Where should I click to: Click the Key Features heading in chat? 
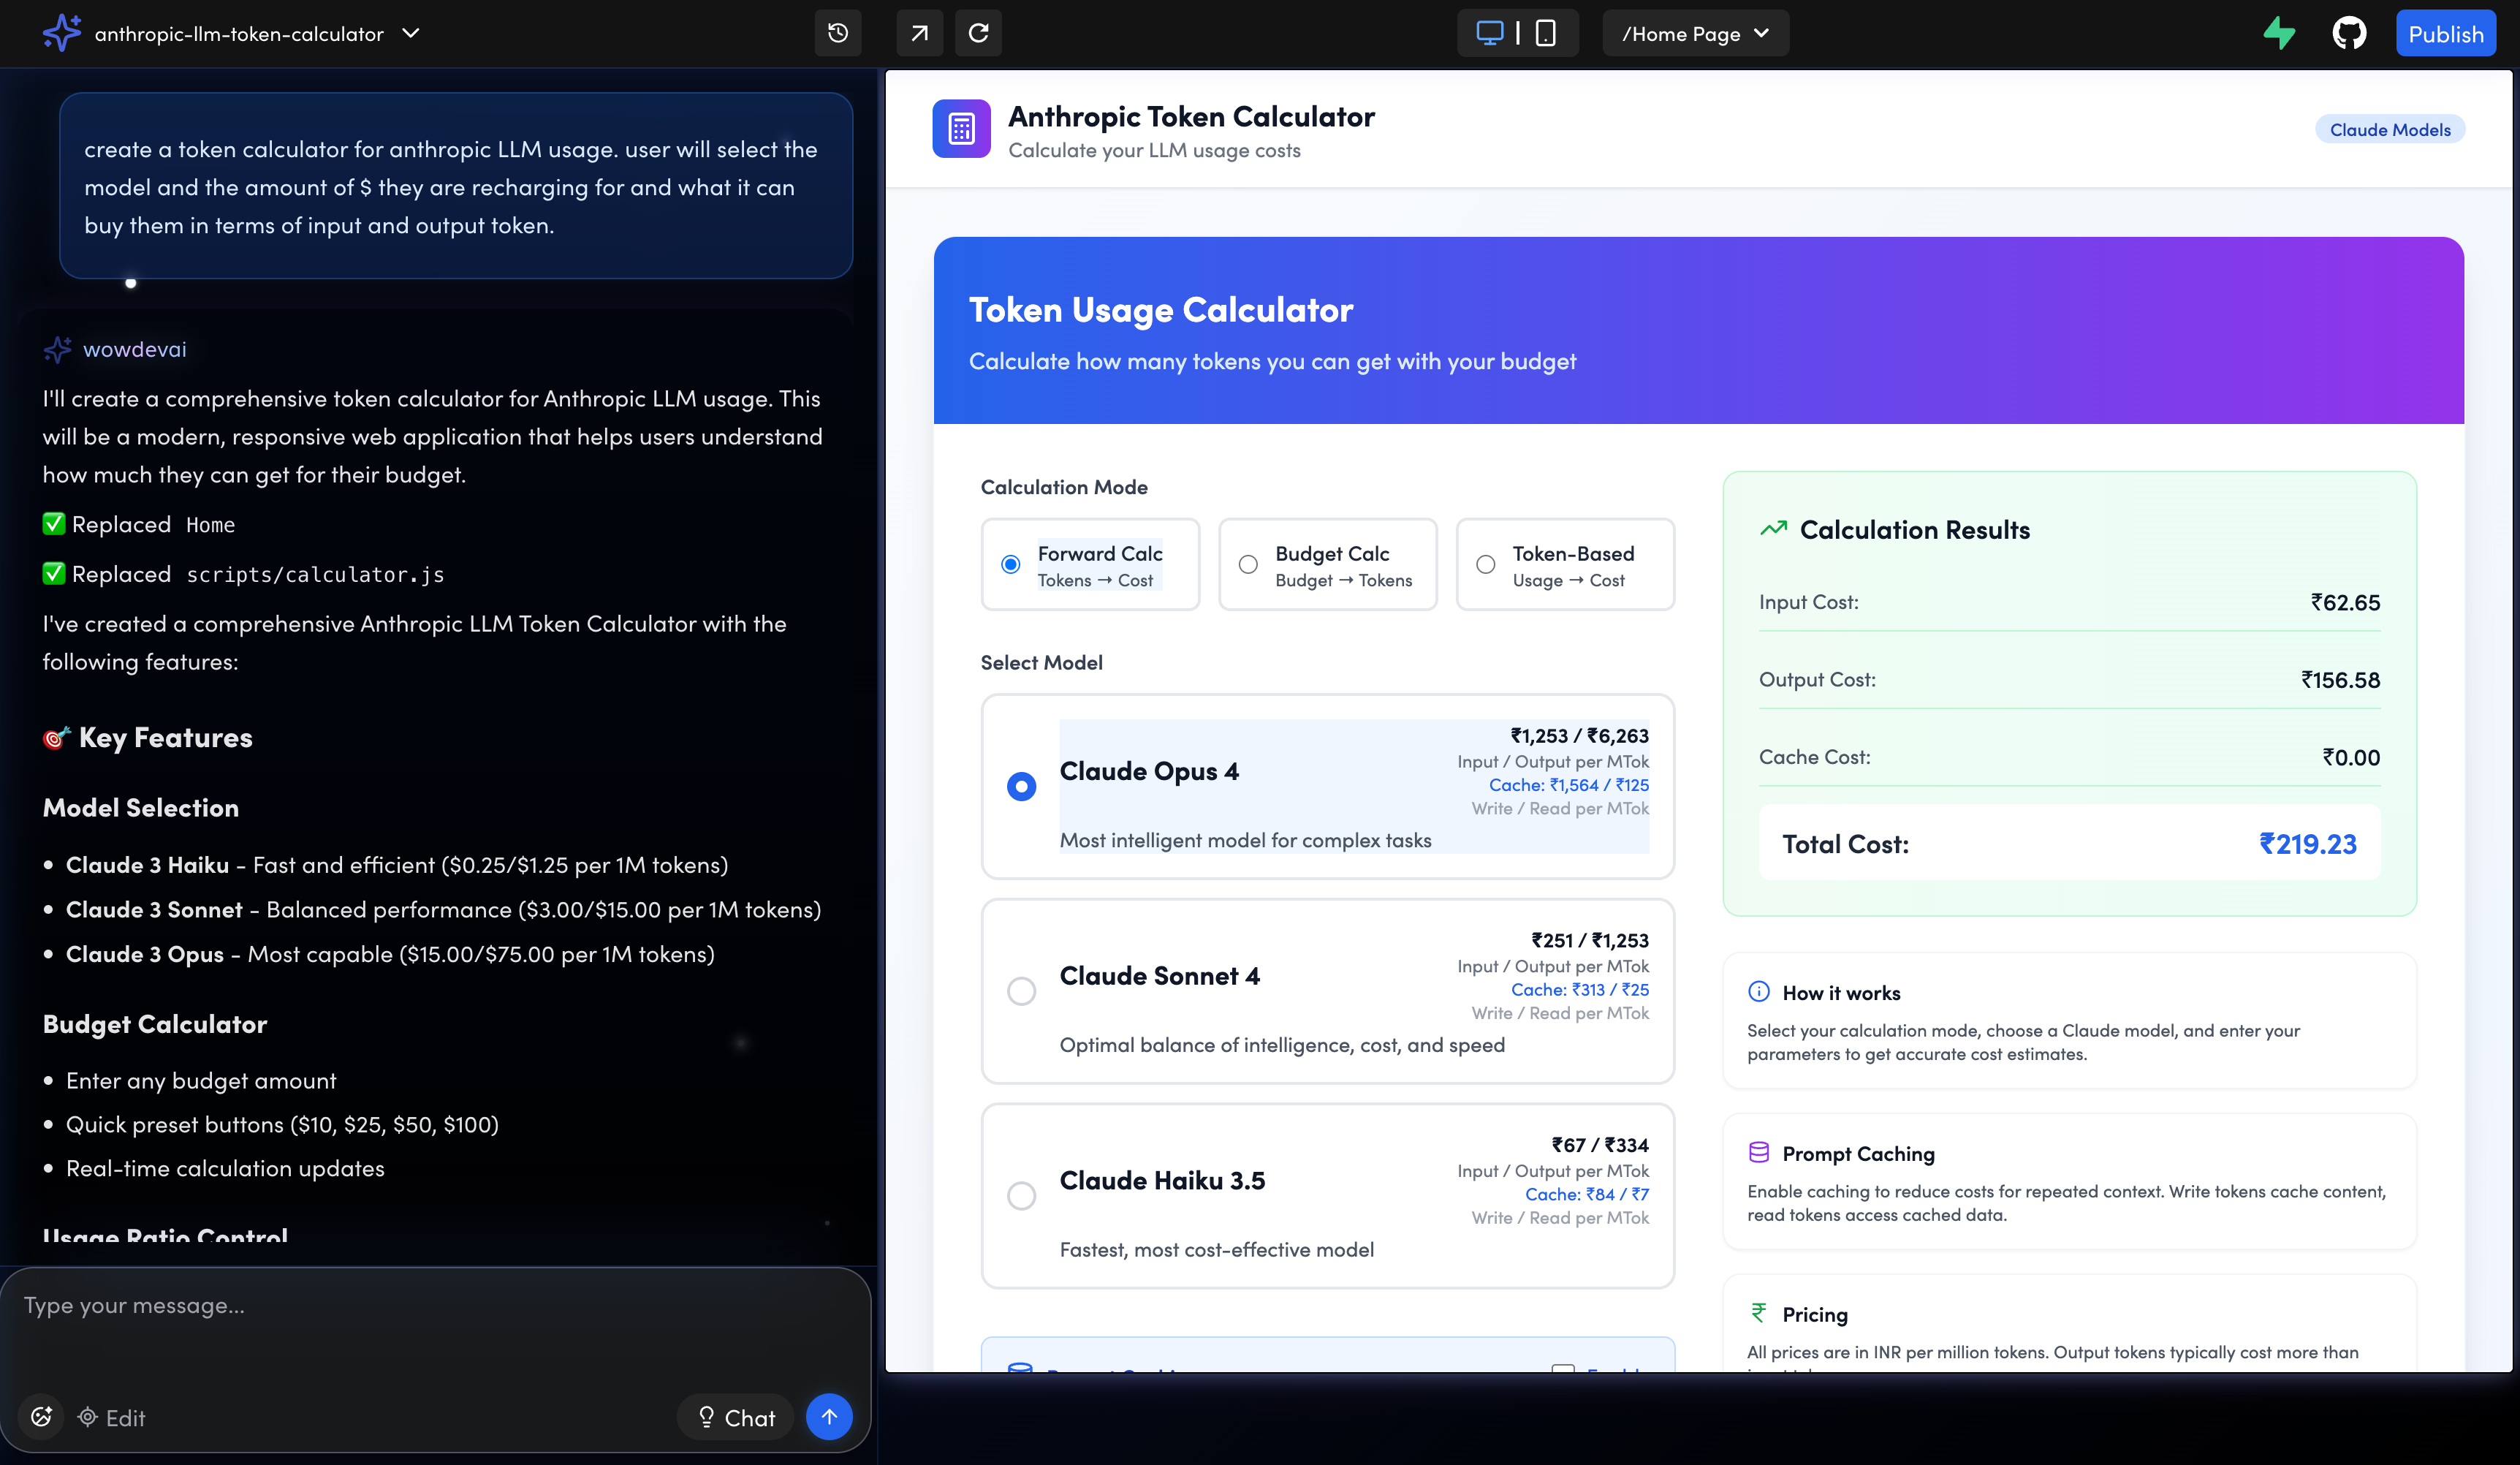(x=147, y=737)
